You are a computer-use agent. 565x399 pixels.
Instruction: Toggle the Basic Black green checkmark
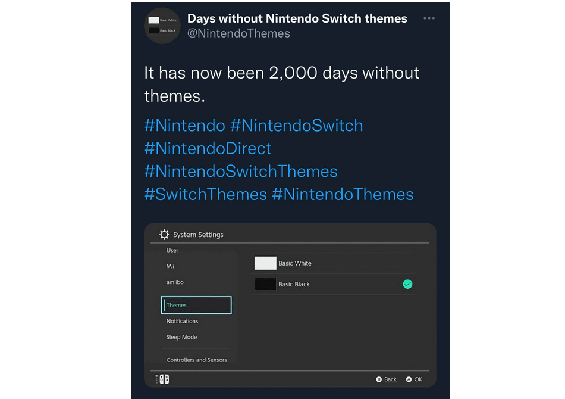(x=407, y=285)
